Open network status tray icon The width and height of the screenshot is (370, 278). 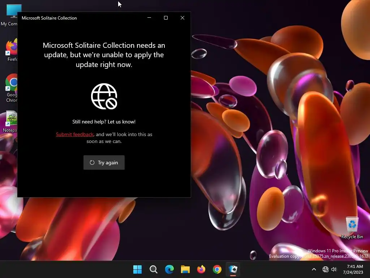(x=326, y=269)
